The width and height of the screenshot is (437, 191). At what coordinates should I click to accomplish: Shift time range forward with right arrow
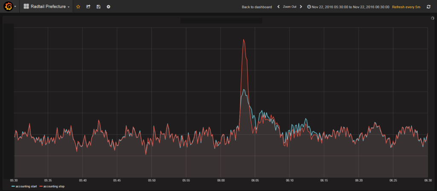click(x=301, y=7)
